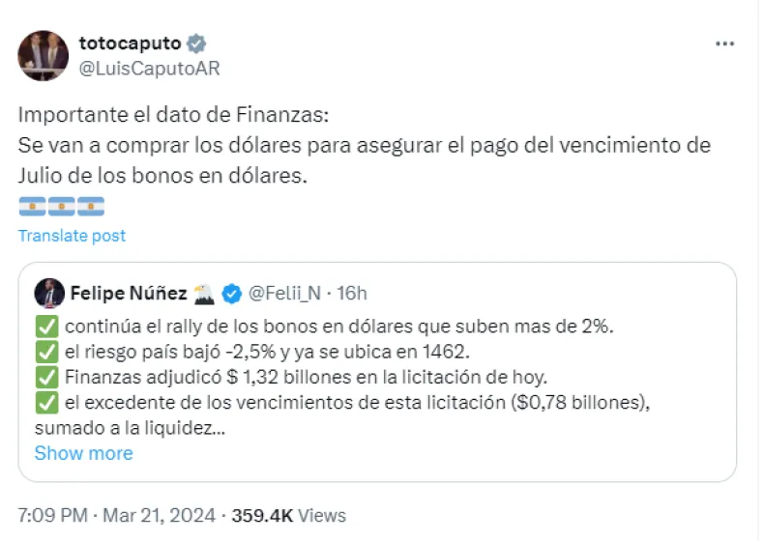Click the green check mark beside 'Finanzas adjudicó'
764x541 pixels.
pos(45,377)
